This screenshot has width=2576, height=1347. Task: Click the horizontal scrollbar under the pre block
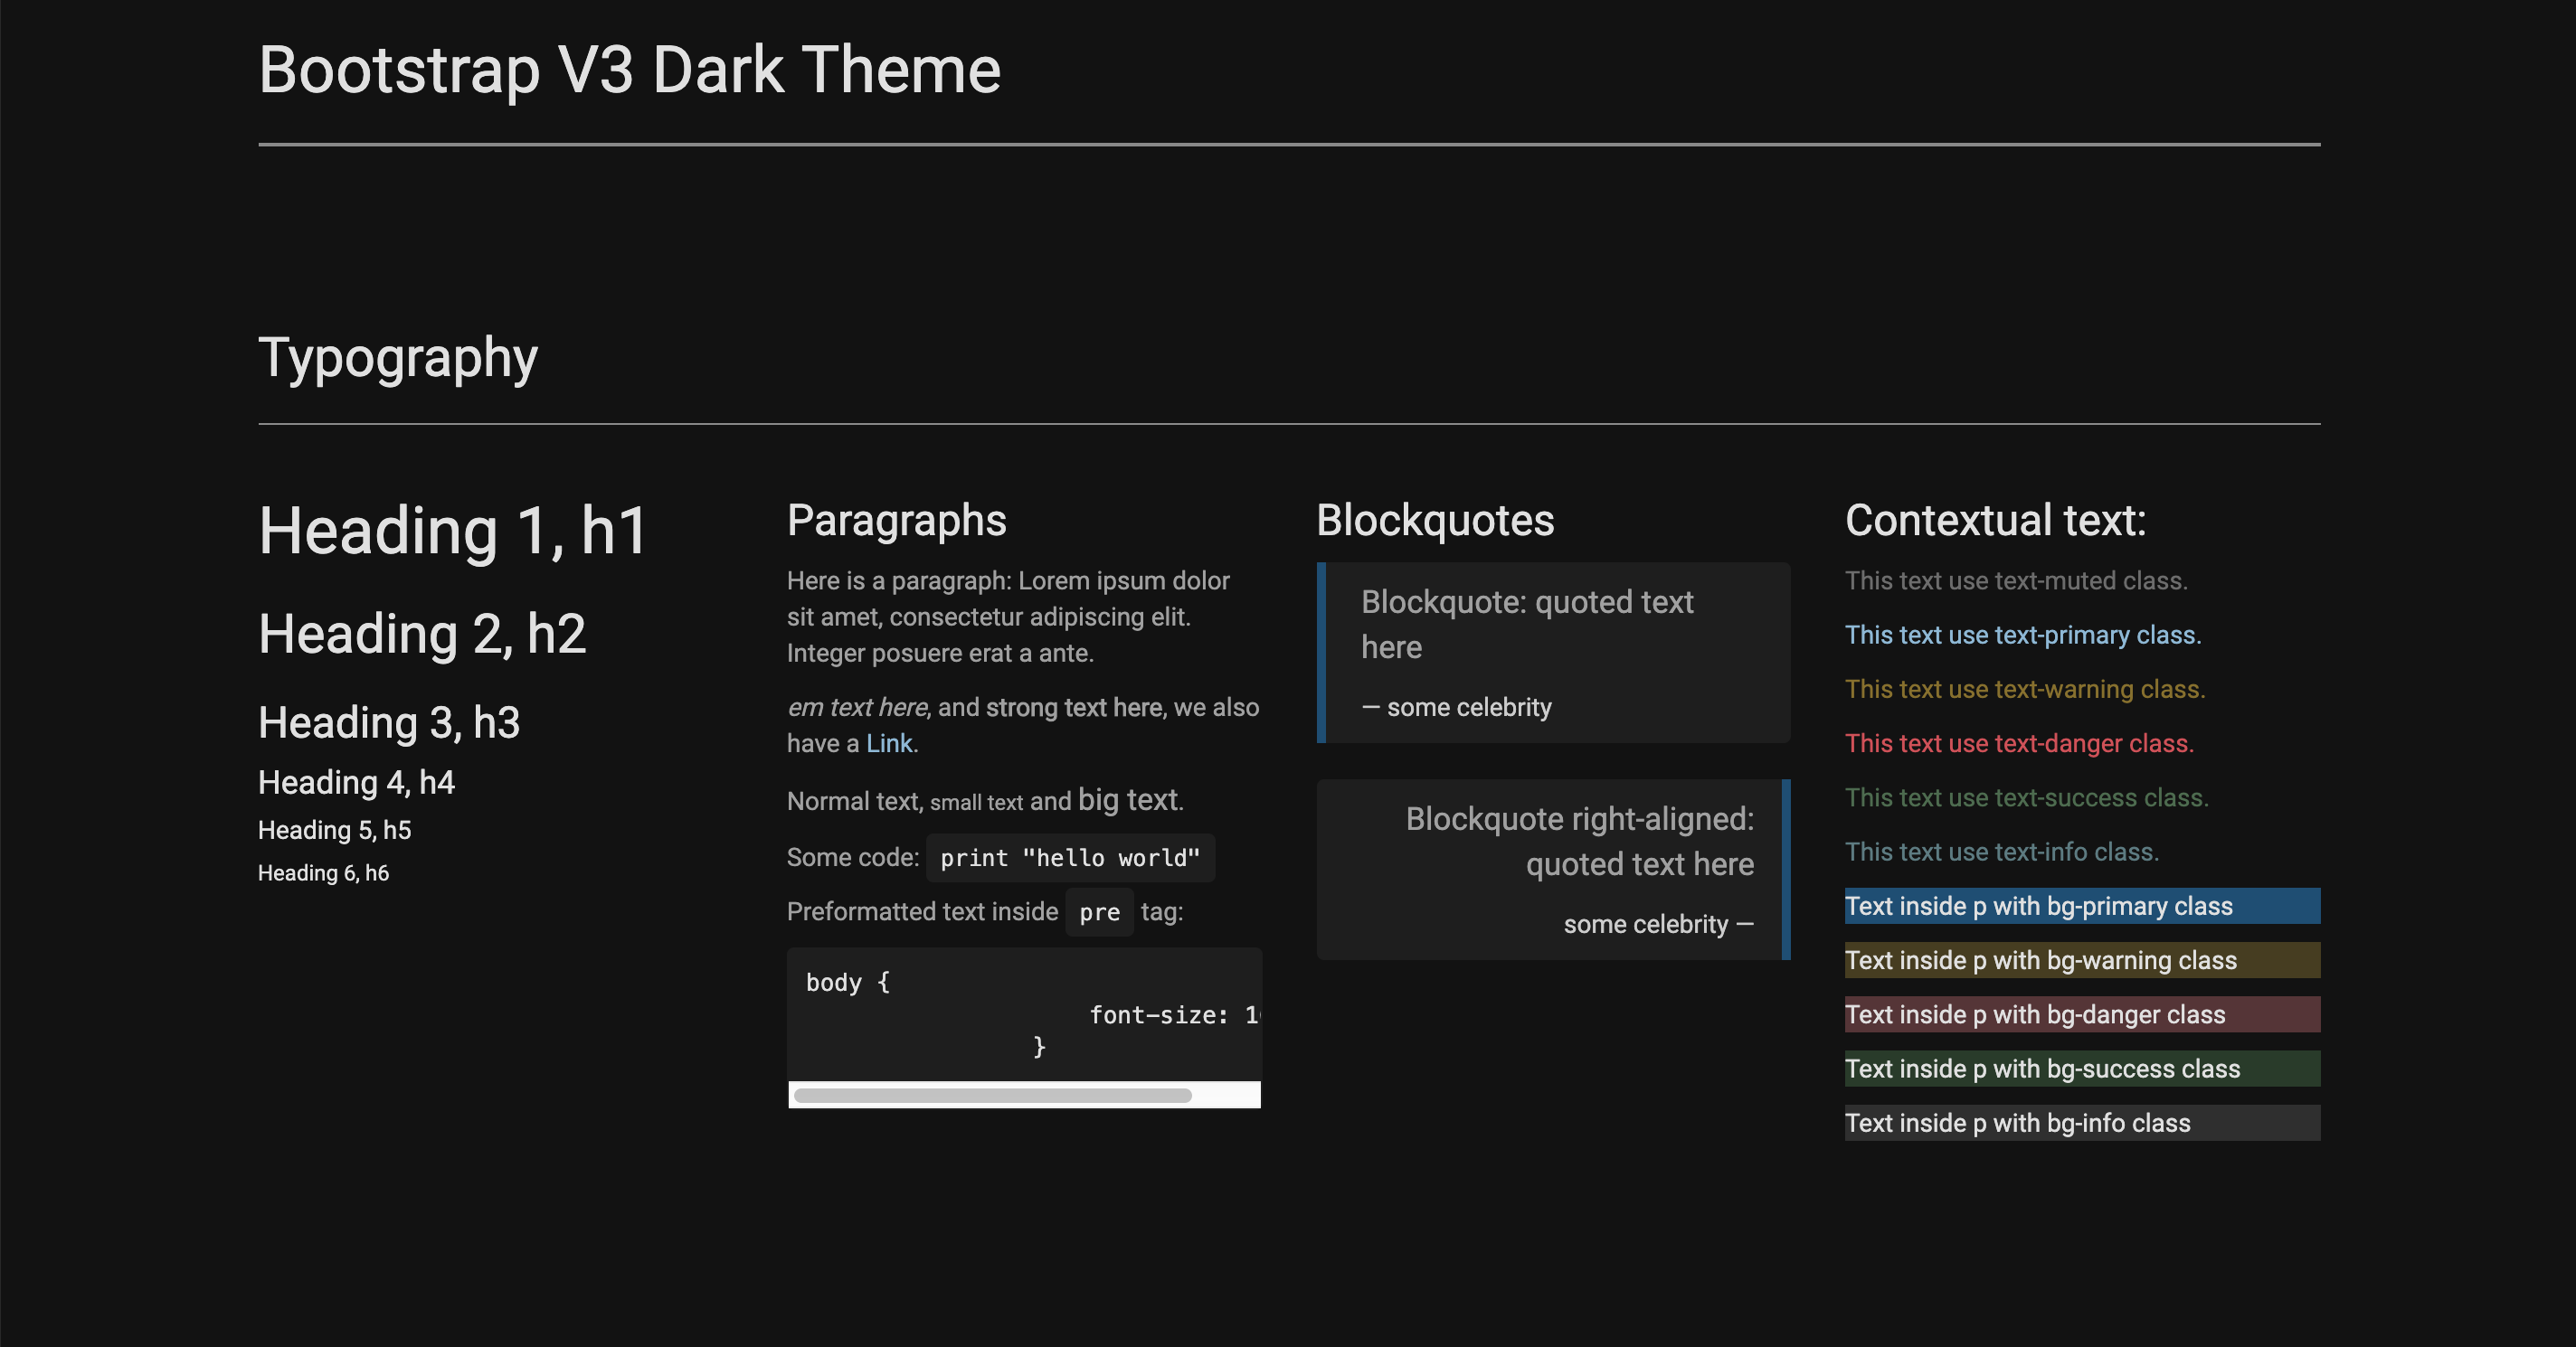click(x=992, y=1095)
